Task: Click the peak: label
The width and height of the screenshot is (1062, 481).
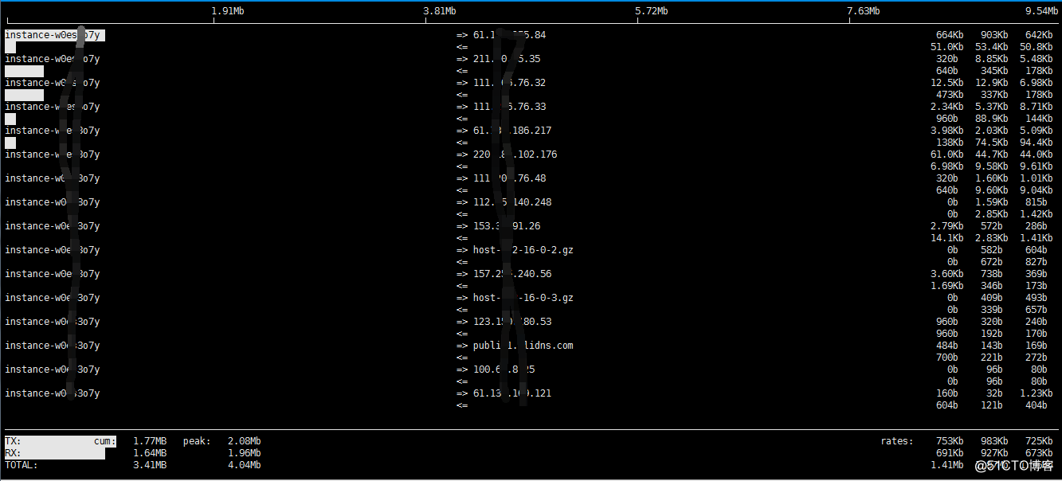Action: [x=197, y=441]
